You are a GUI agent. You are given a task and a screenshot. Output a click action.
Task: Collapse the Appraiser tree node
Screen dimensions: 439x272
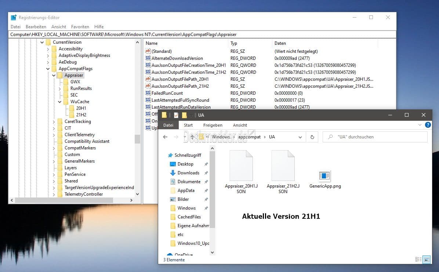(x=54, y=75)
